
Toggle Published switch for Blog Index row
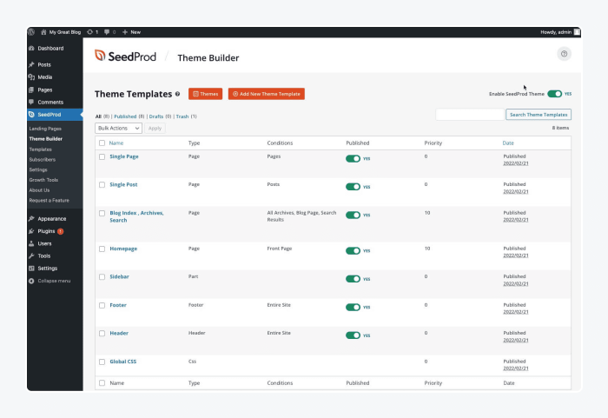(353, 215)
